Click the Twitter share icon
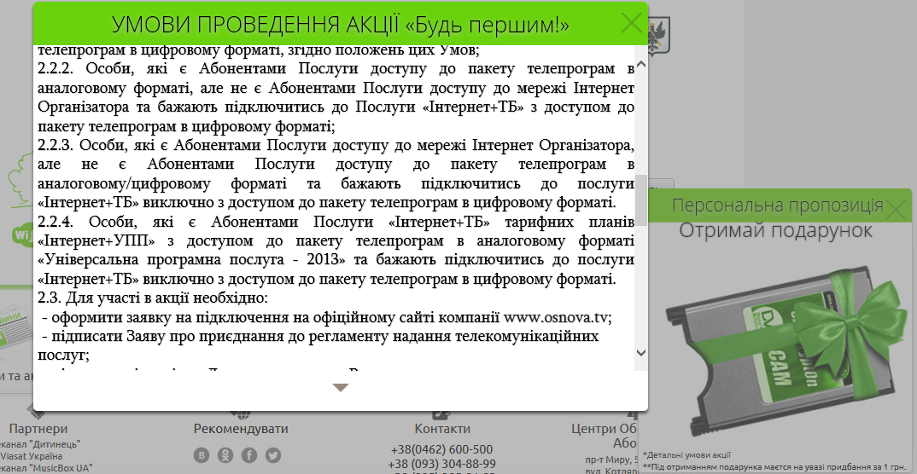The width and height of the screenshot is (917, 474). click(273, 455)
